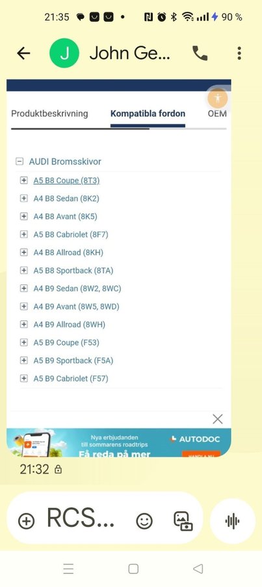Tap the RCS message input field
The image size is (262, 587).
pyautogui.click(x=80, y=519)
